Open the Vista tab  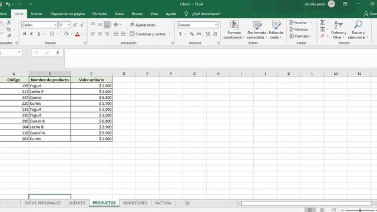point(154,14)
